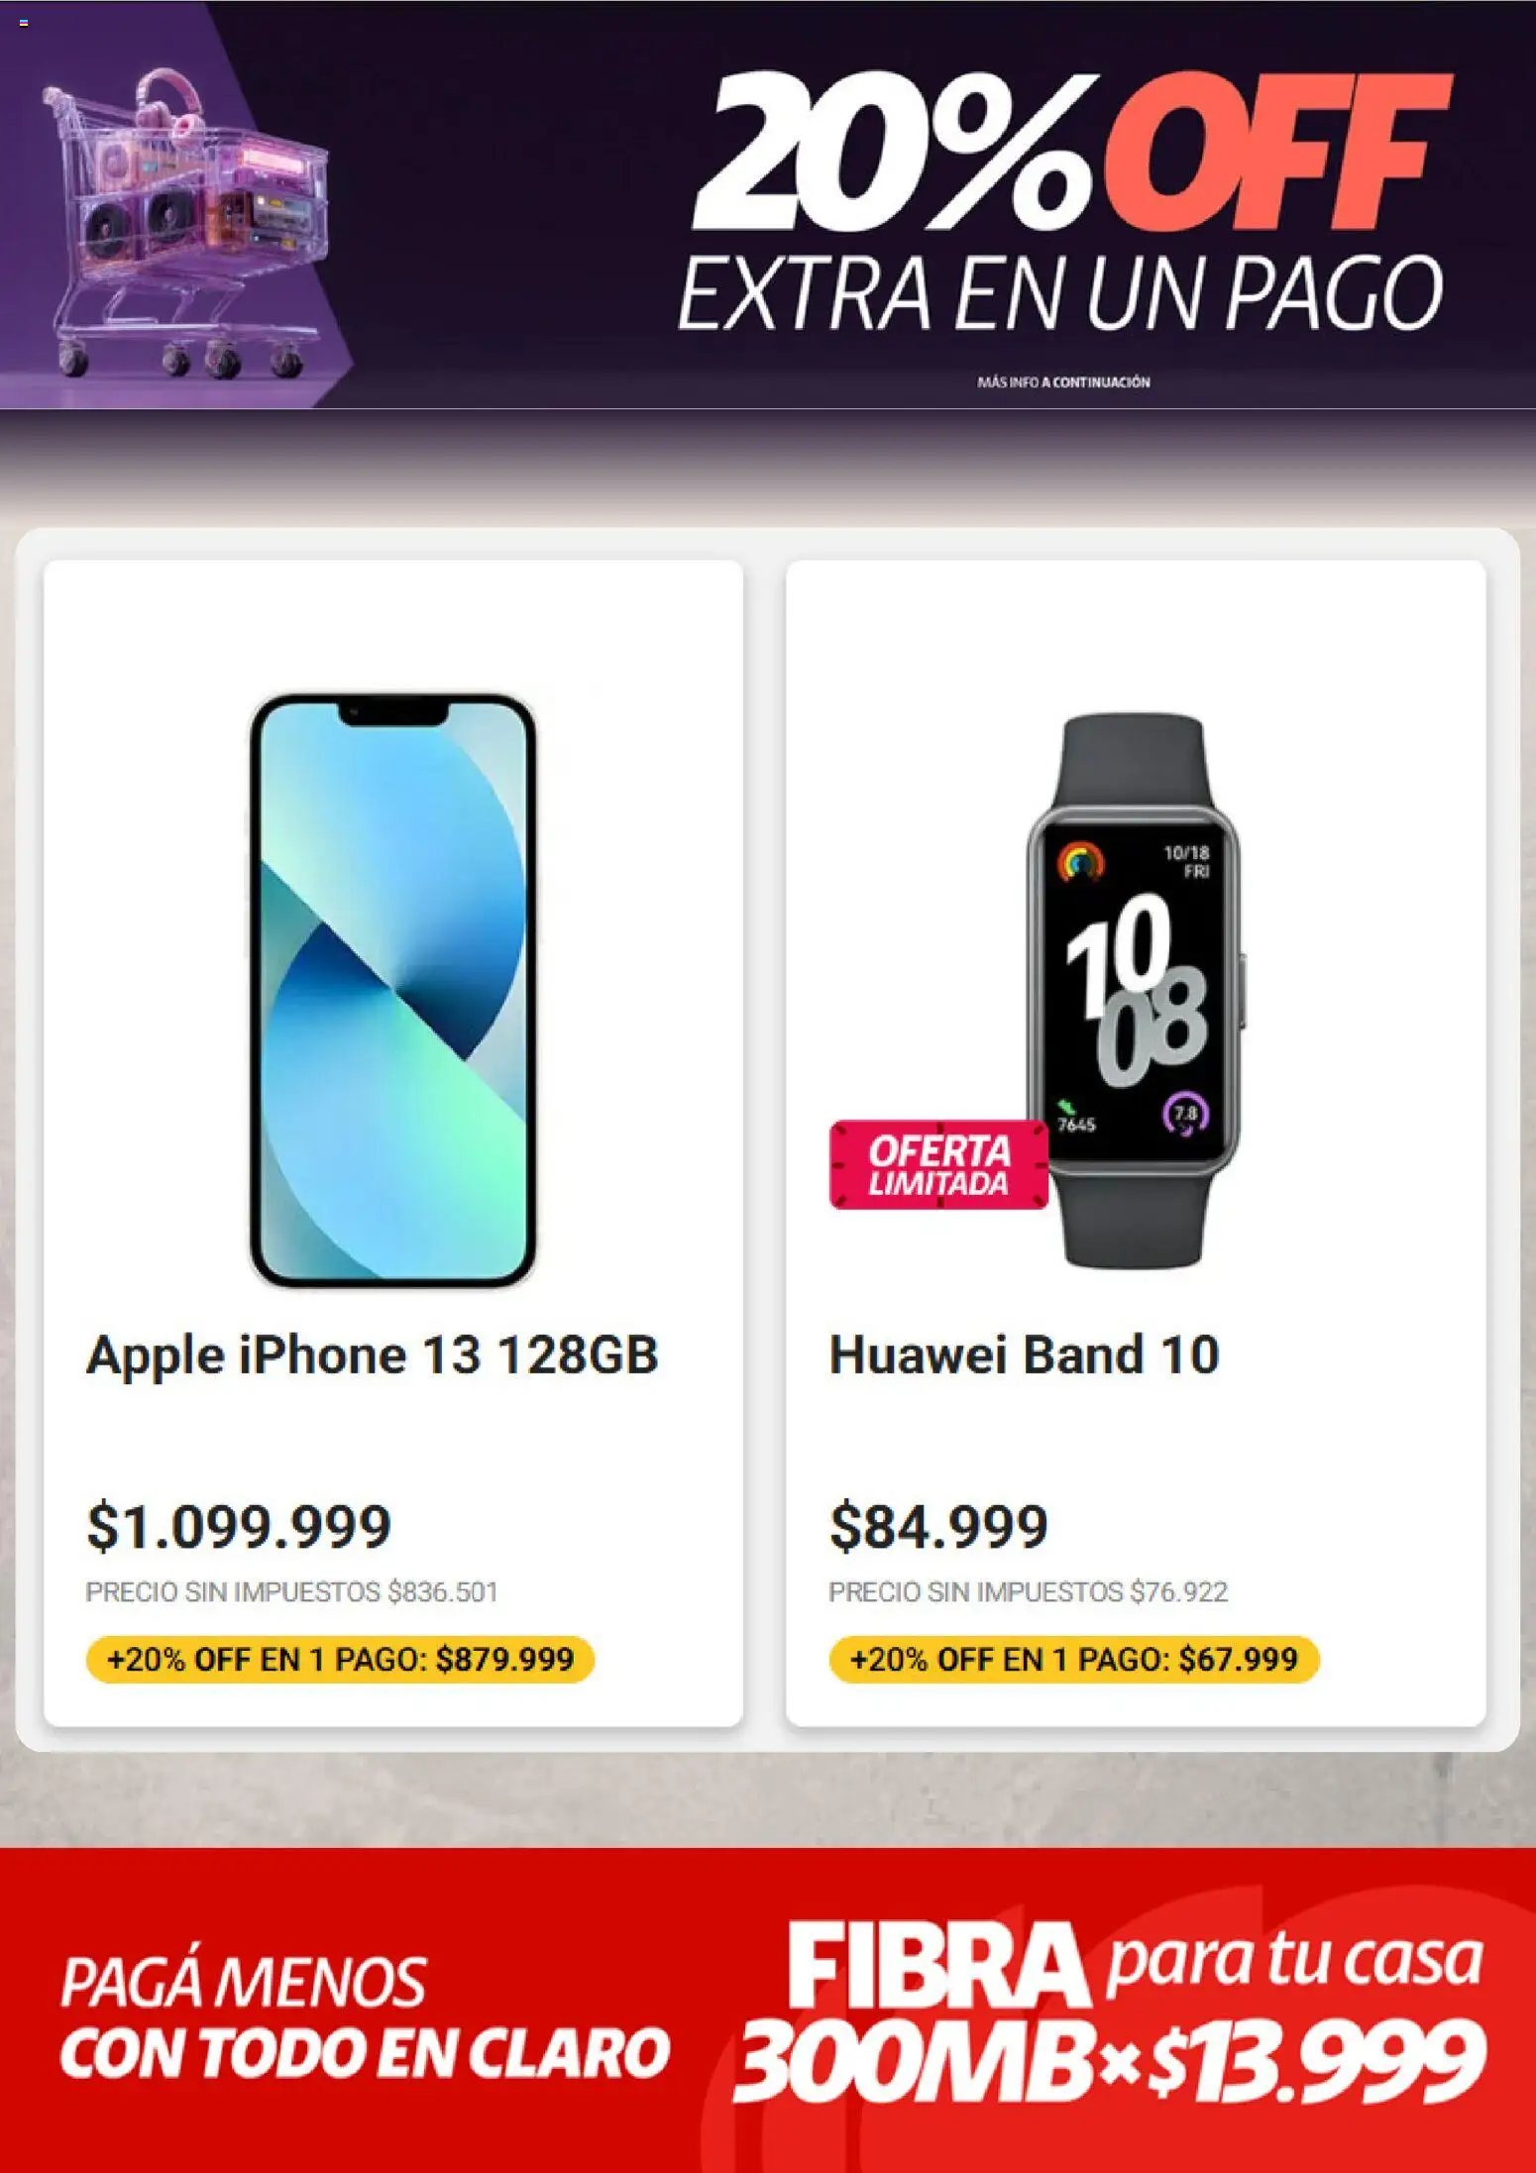The width and height of the screenshot is (1536, 2173).
Task: Click the OFERTA LIMITADA badge
Action: [937, 1165]
